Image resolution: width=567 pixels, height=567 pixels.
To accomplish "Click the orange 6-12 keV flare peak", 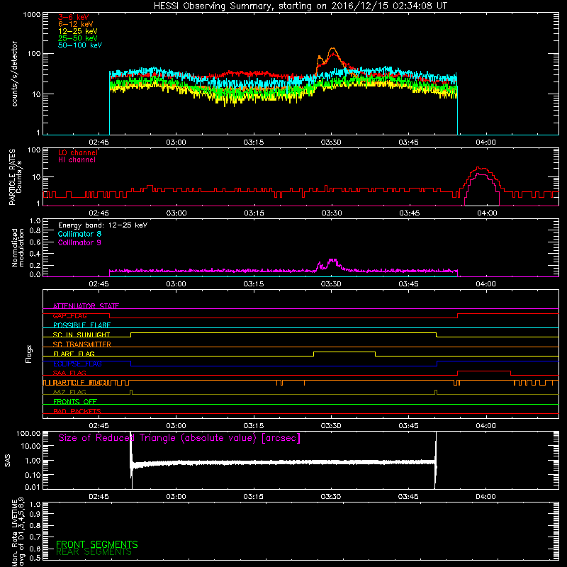I will pos(332,49).
